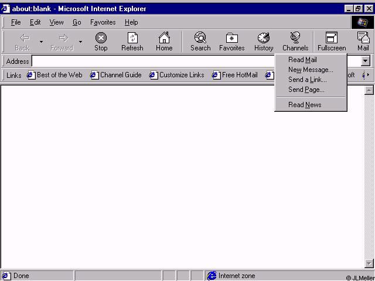This screenshot has height=281, width=375.
Task: Click the Mail toolbar icon
Action: pos(363,37)
